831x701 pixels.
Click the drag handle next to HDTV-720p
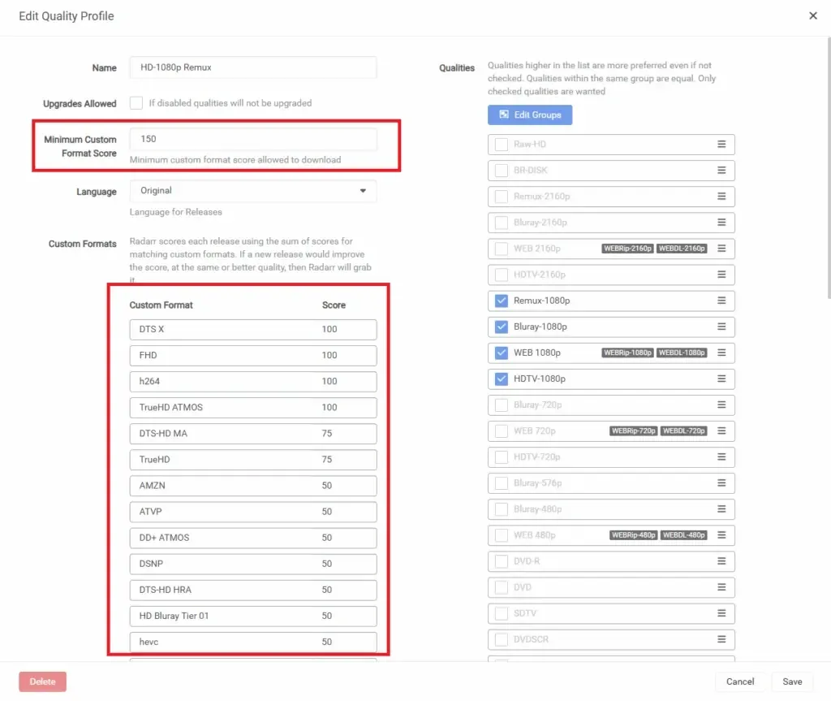point(723,457)
